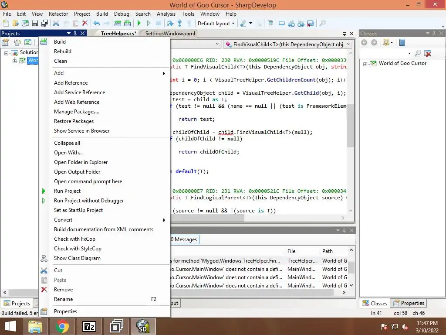Click the red Delete X toolbar icon
Screen dimensions: 446x335
(85, 24)
